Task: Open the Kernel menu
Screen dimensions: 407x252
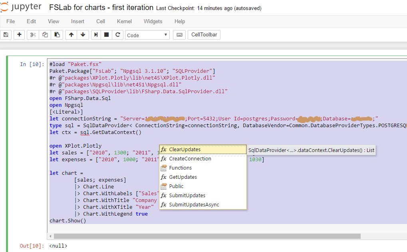Action: (124, 21)
